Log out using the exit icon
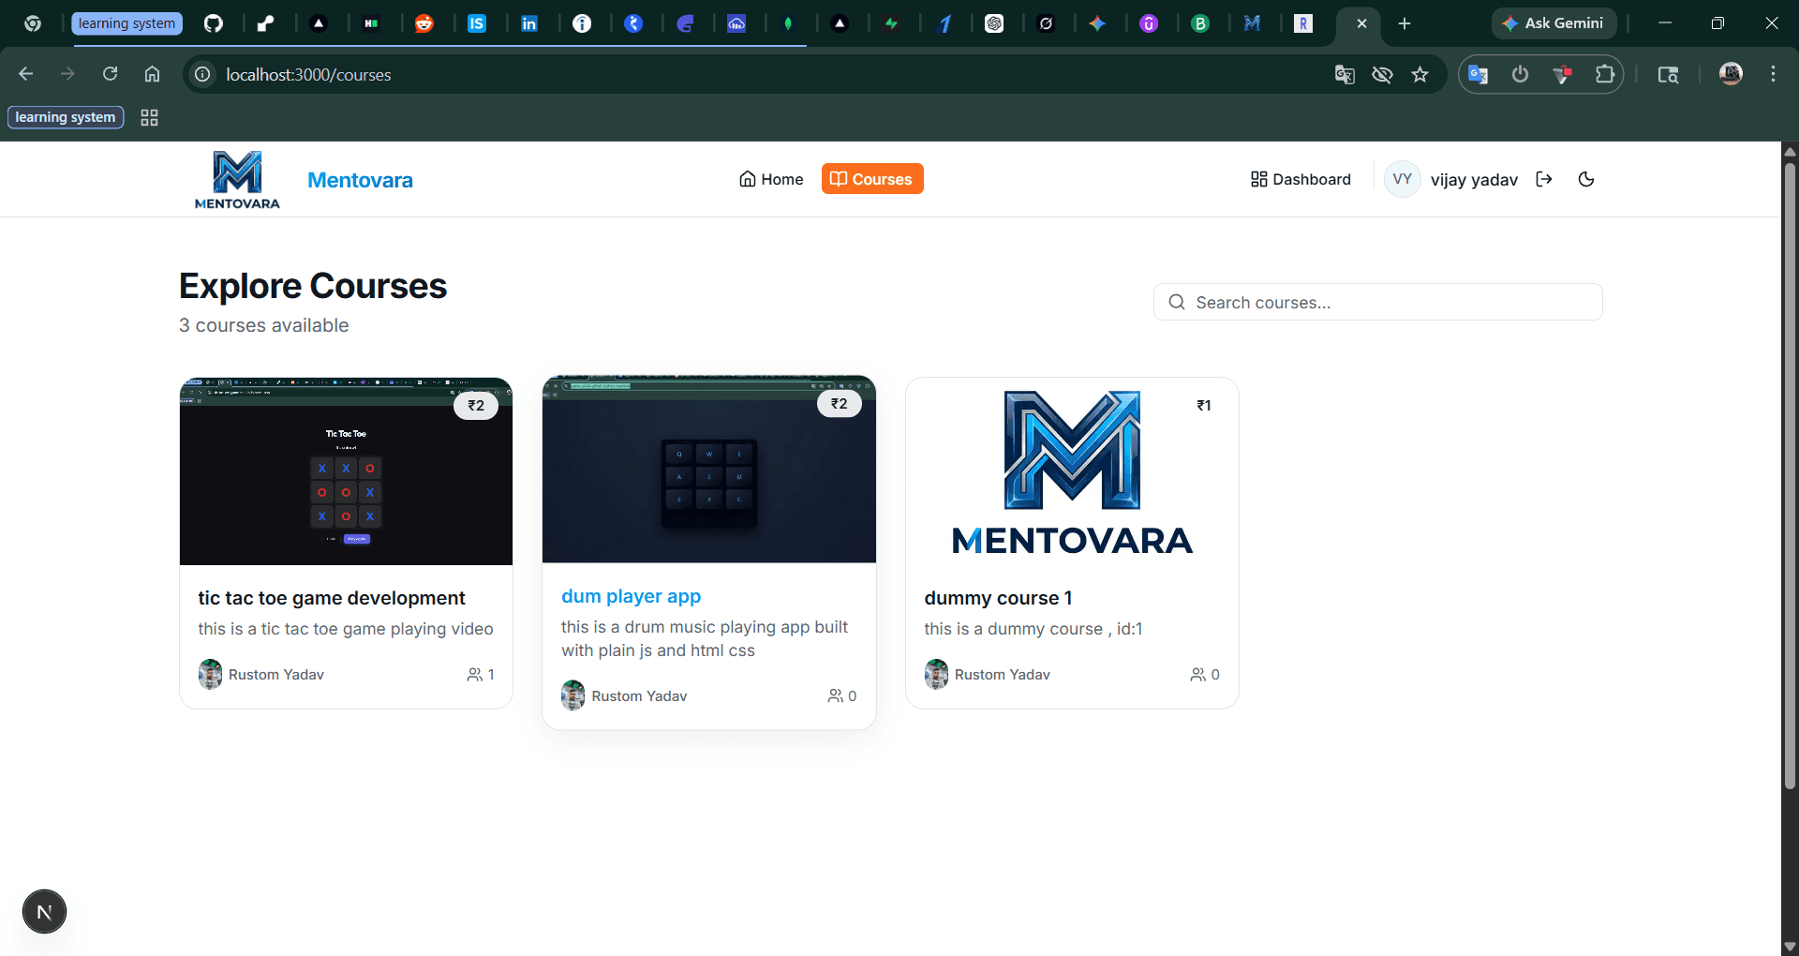 tap(1544, 179)
